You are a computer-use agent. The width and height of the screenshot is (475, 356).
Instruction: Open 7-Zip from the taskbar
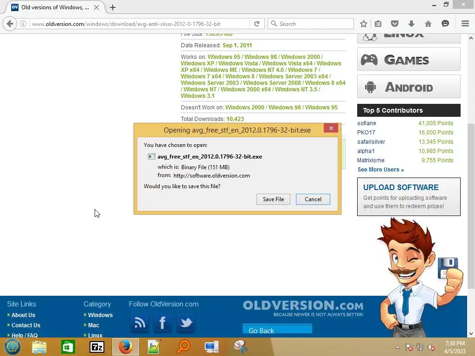coord(97,347)
